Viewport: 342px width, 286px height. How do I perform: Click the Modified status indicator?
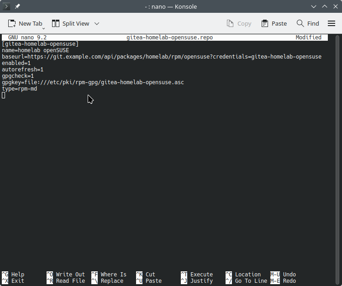coord(308,38)
